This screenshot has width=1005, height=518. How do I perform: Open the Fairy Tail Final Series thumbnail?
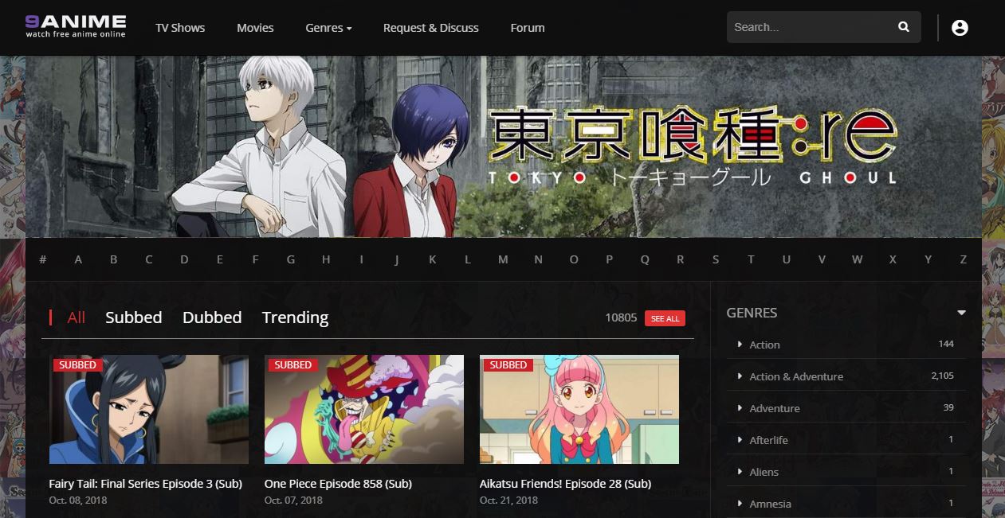(x=149, y=410)
